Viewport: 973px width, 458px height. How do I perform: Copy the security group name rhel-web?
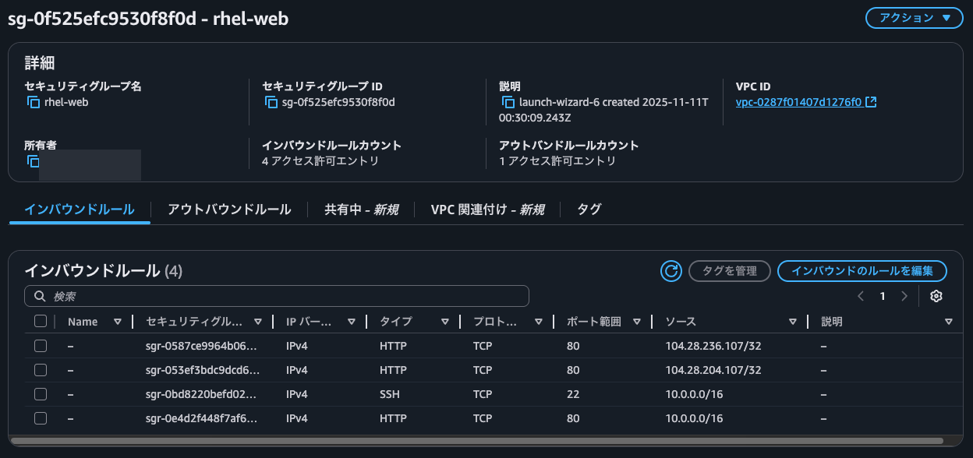(x=34, y=102)
